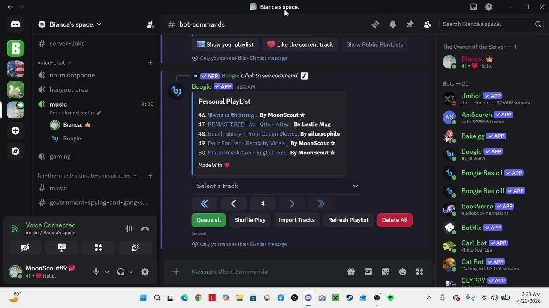
Task: Show pinned messages pin icon
Action: 410,24
